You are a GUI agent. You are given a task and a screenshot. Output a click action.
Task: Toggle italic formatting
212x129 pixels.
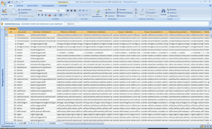click(42, 15)
